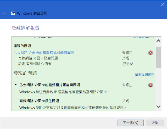
Task: Click the Windows 網路診斷 app icon
Action: coord(13,13)
